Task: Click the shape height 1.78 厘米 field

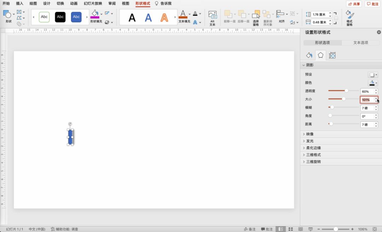Action: pyautogui.click(x=320, y=14)
